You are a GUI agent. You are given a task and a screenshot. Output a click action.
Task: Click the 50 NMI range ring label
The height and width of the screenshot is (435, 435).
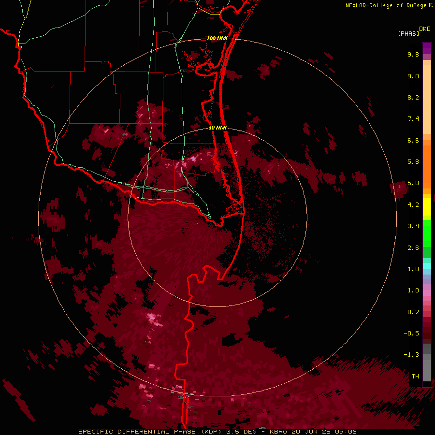[217, 128]
